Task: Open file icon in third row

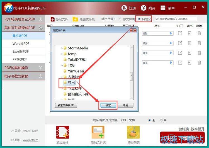Action: (180, 53)
